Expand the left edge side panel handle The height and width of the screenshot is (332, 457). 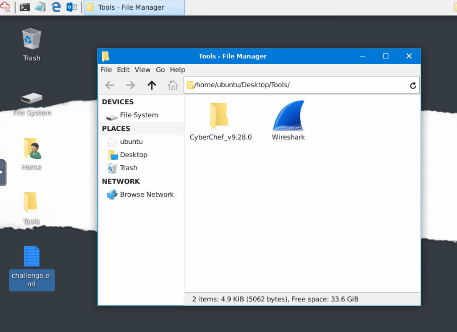[3, 172]
